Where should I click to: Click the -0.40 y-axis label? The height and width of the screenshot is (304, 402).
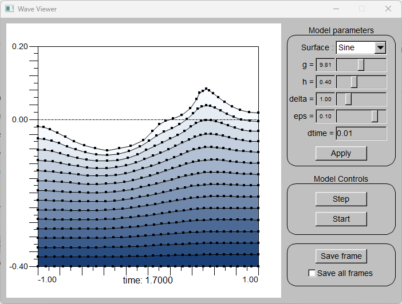(18, 266)
